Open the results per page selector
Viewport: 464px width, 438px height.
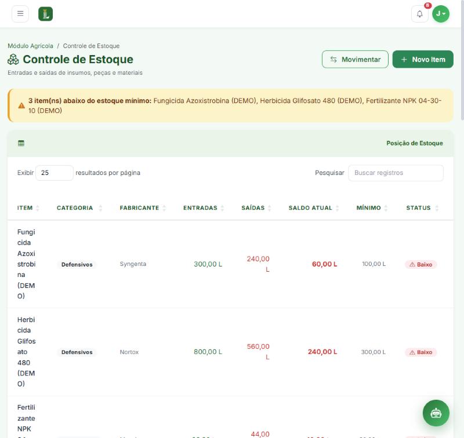[x=55, y=173]
